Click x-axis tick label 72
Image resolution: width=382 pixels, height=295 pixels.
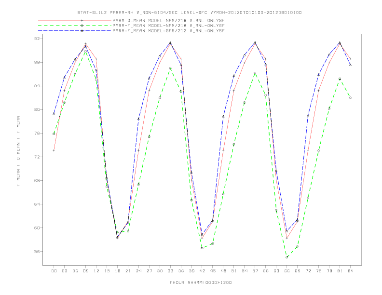pos(308,271)
